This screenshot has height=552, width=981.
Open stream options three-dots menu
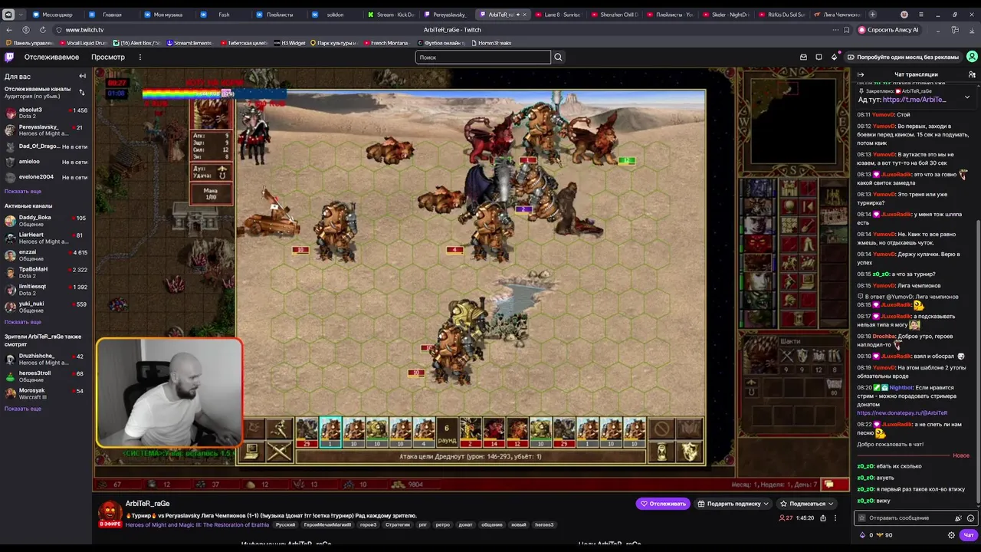point(836,518)
